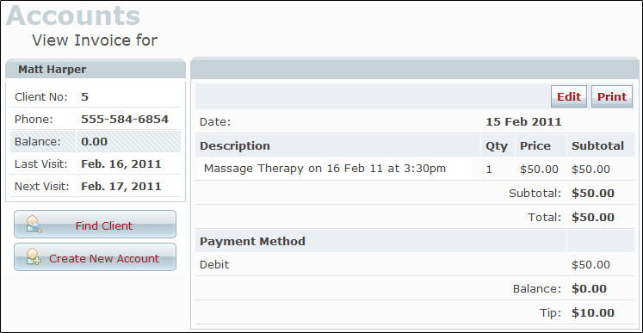Click the Accounts page heading
Viewport: 643px width, 333px height.
(x=73, y=16)
